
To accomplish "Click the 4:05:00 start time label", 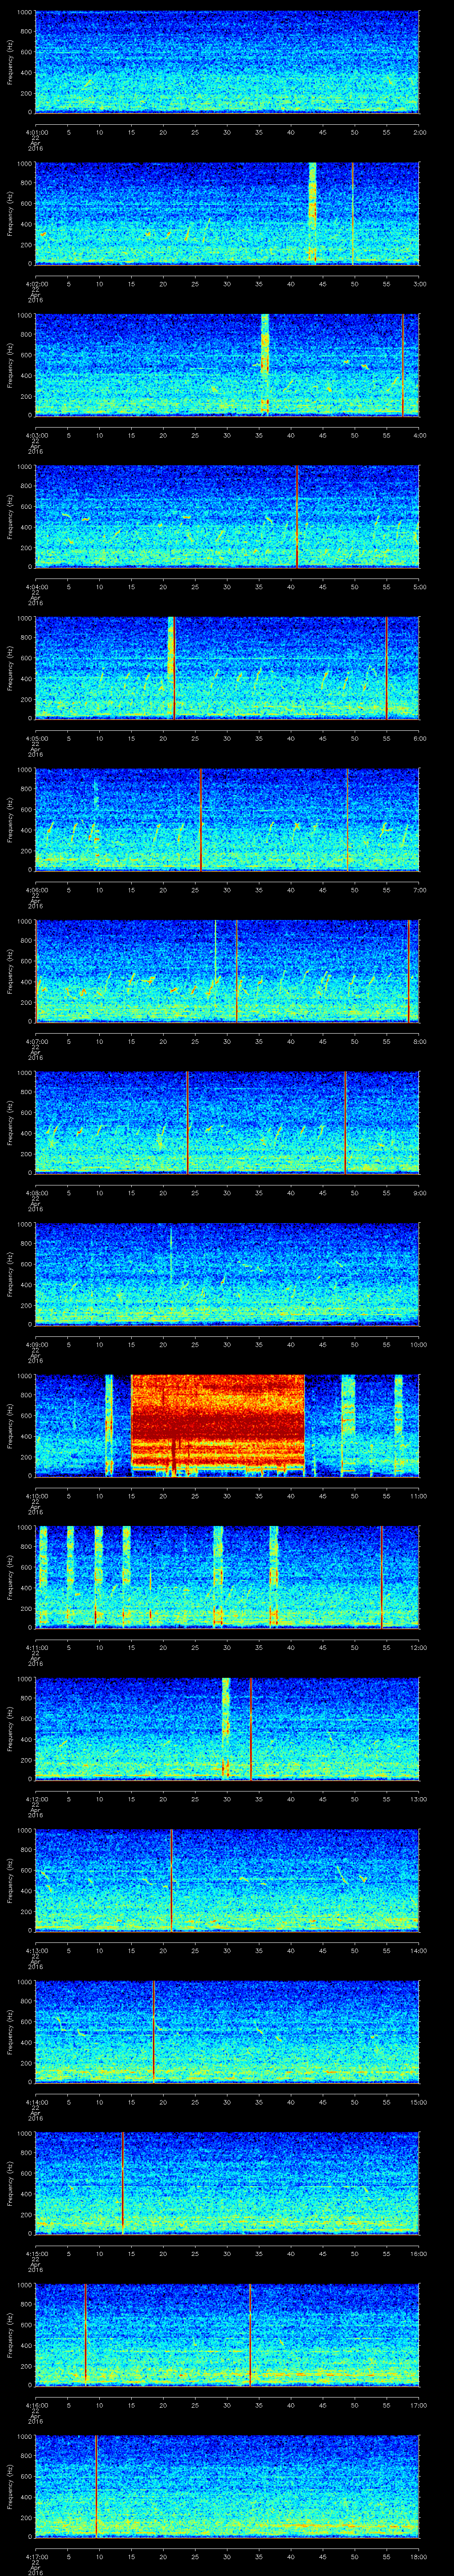I will tap(36, 738).
